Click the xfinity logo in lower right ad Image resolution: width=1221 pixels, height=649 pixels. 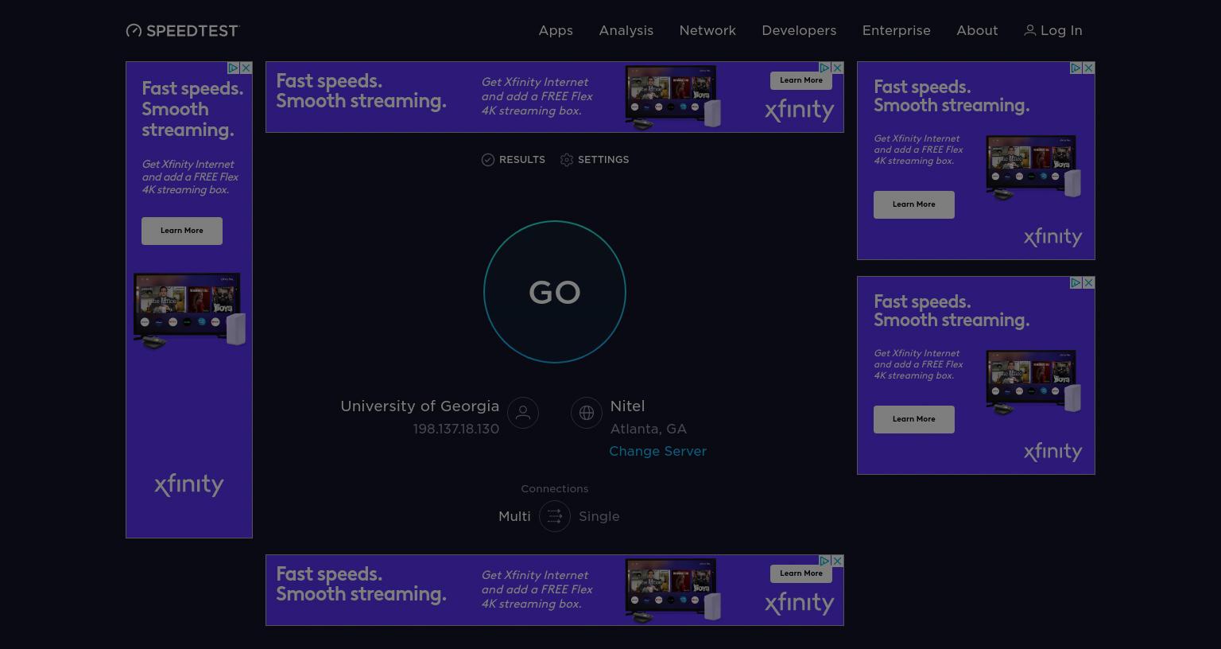tap(1053, 452)
